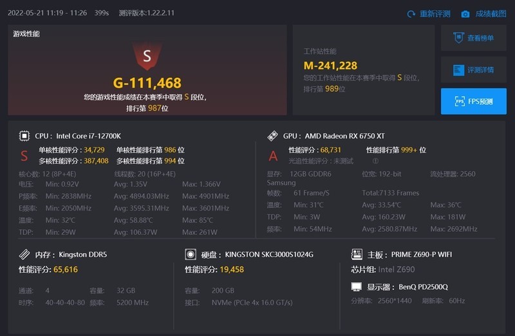The width and height of the screenshot is (515, 336).
Task: Click the camera icon for 成绩截图
Action: coord(465,14)
